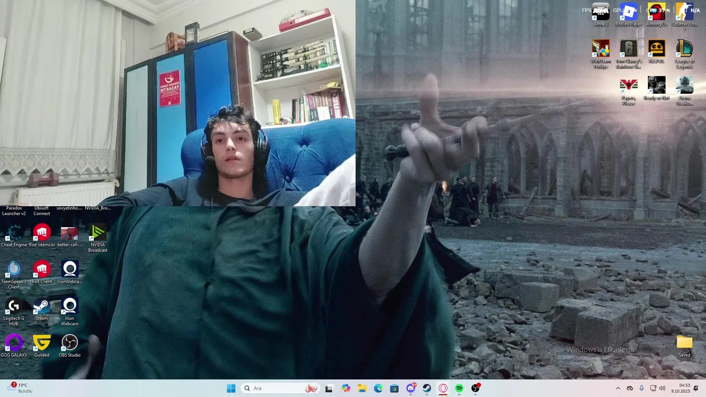Switch to Spotify on the taskbar
This screenshot has height=397, width=706.
pyautogui.click(x=459, y=388)
